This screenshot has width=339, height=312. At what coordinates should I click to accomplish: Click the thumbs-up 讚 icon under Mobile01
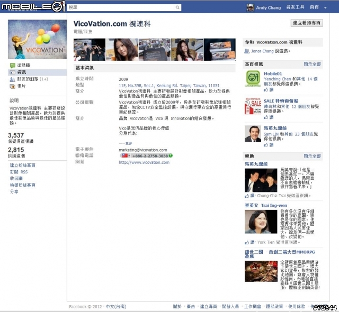tap(266, 89)
